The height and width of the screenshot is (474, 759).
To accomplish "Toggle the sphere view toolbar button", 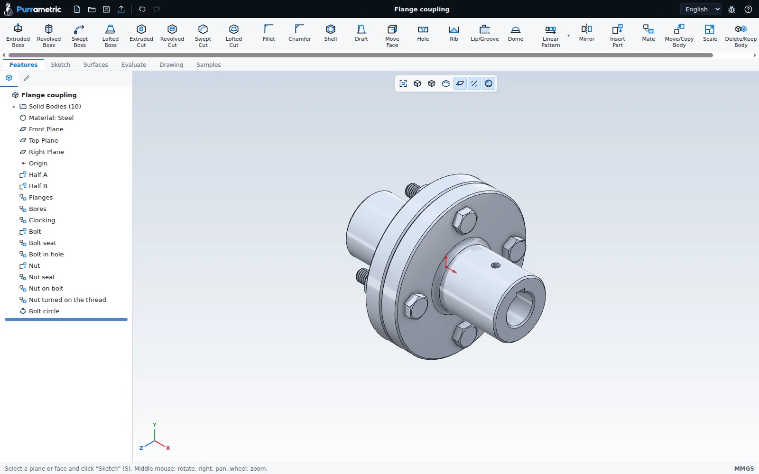I will tap(489, 83).
